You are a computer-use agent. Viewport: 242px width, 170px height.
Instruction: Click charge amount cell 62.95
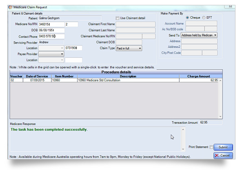point(199,80)
